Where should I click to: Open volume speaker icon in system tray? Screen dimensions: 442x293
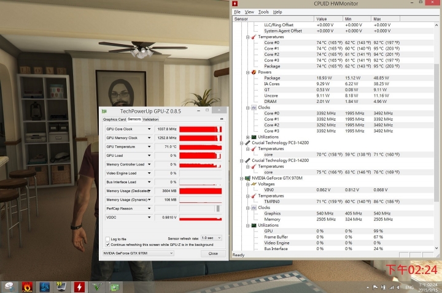point(399,287)
